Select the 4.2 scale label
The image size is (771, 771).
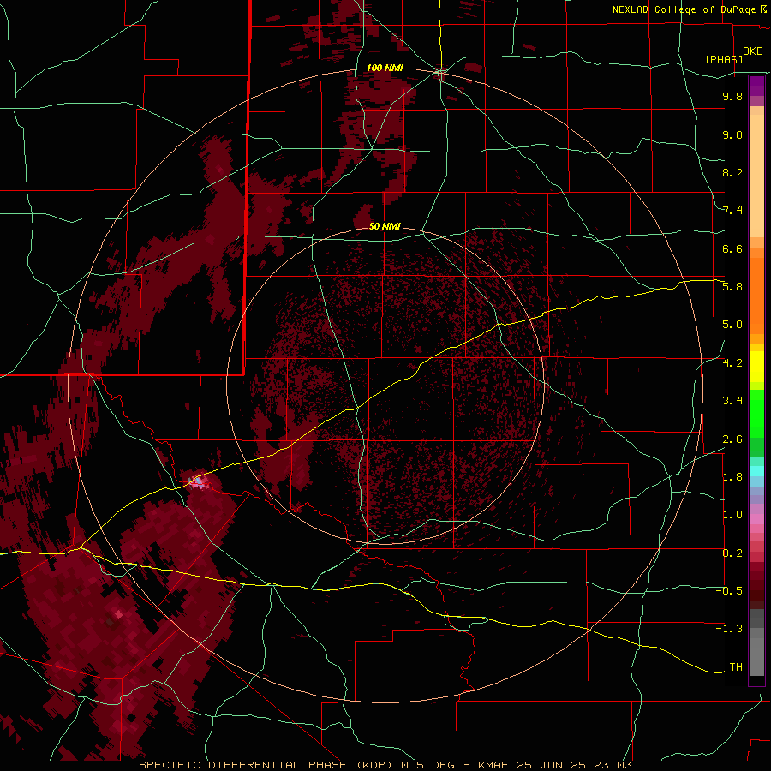(x=732, y=363)
